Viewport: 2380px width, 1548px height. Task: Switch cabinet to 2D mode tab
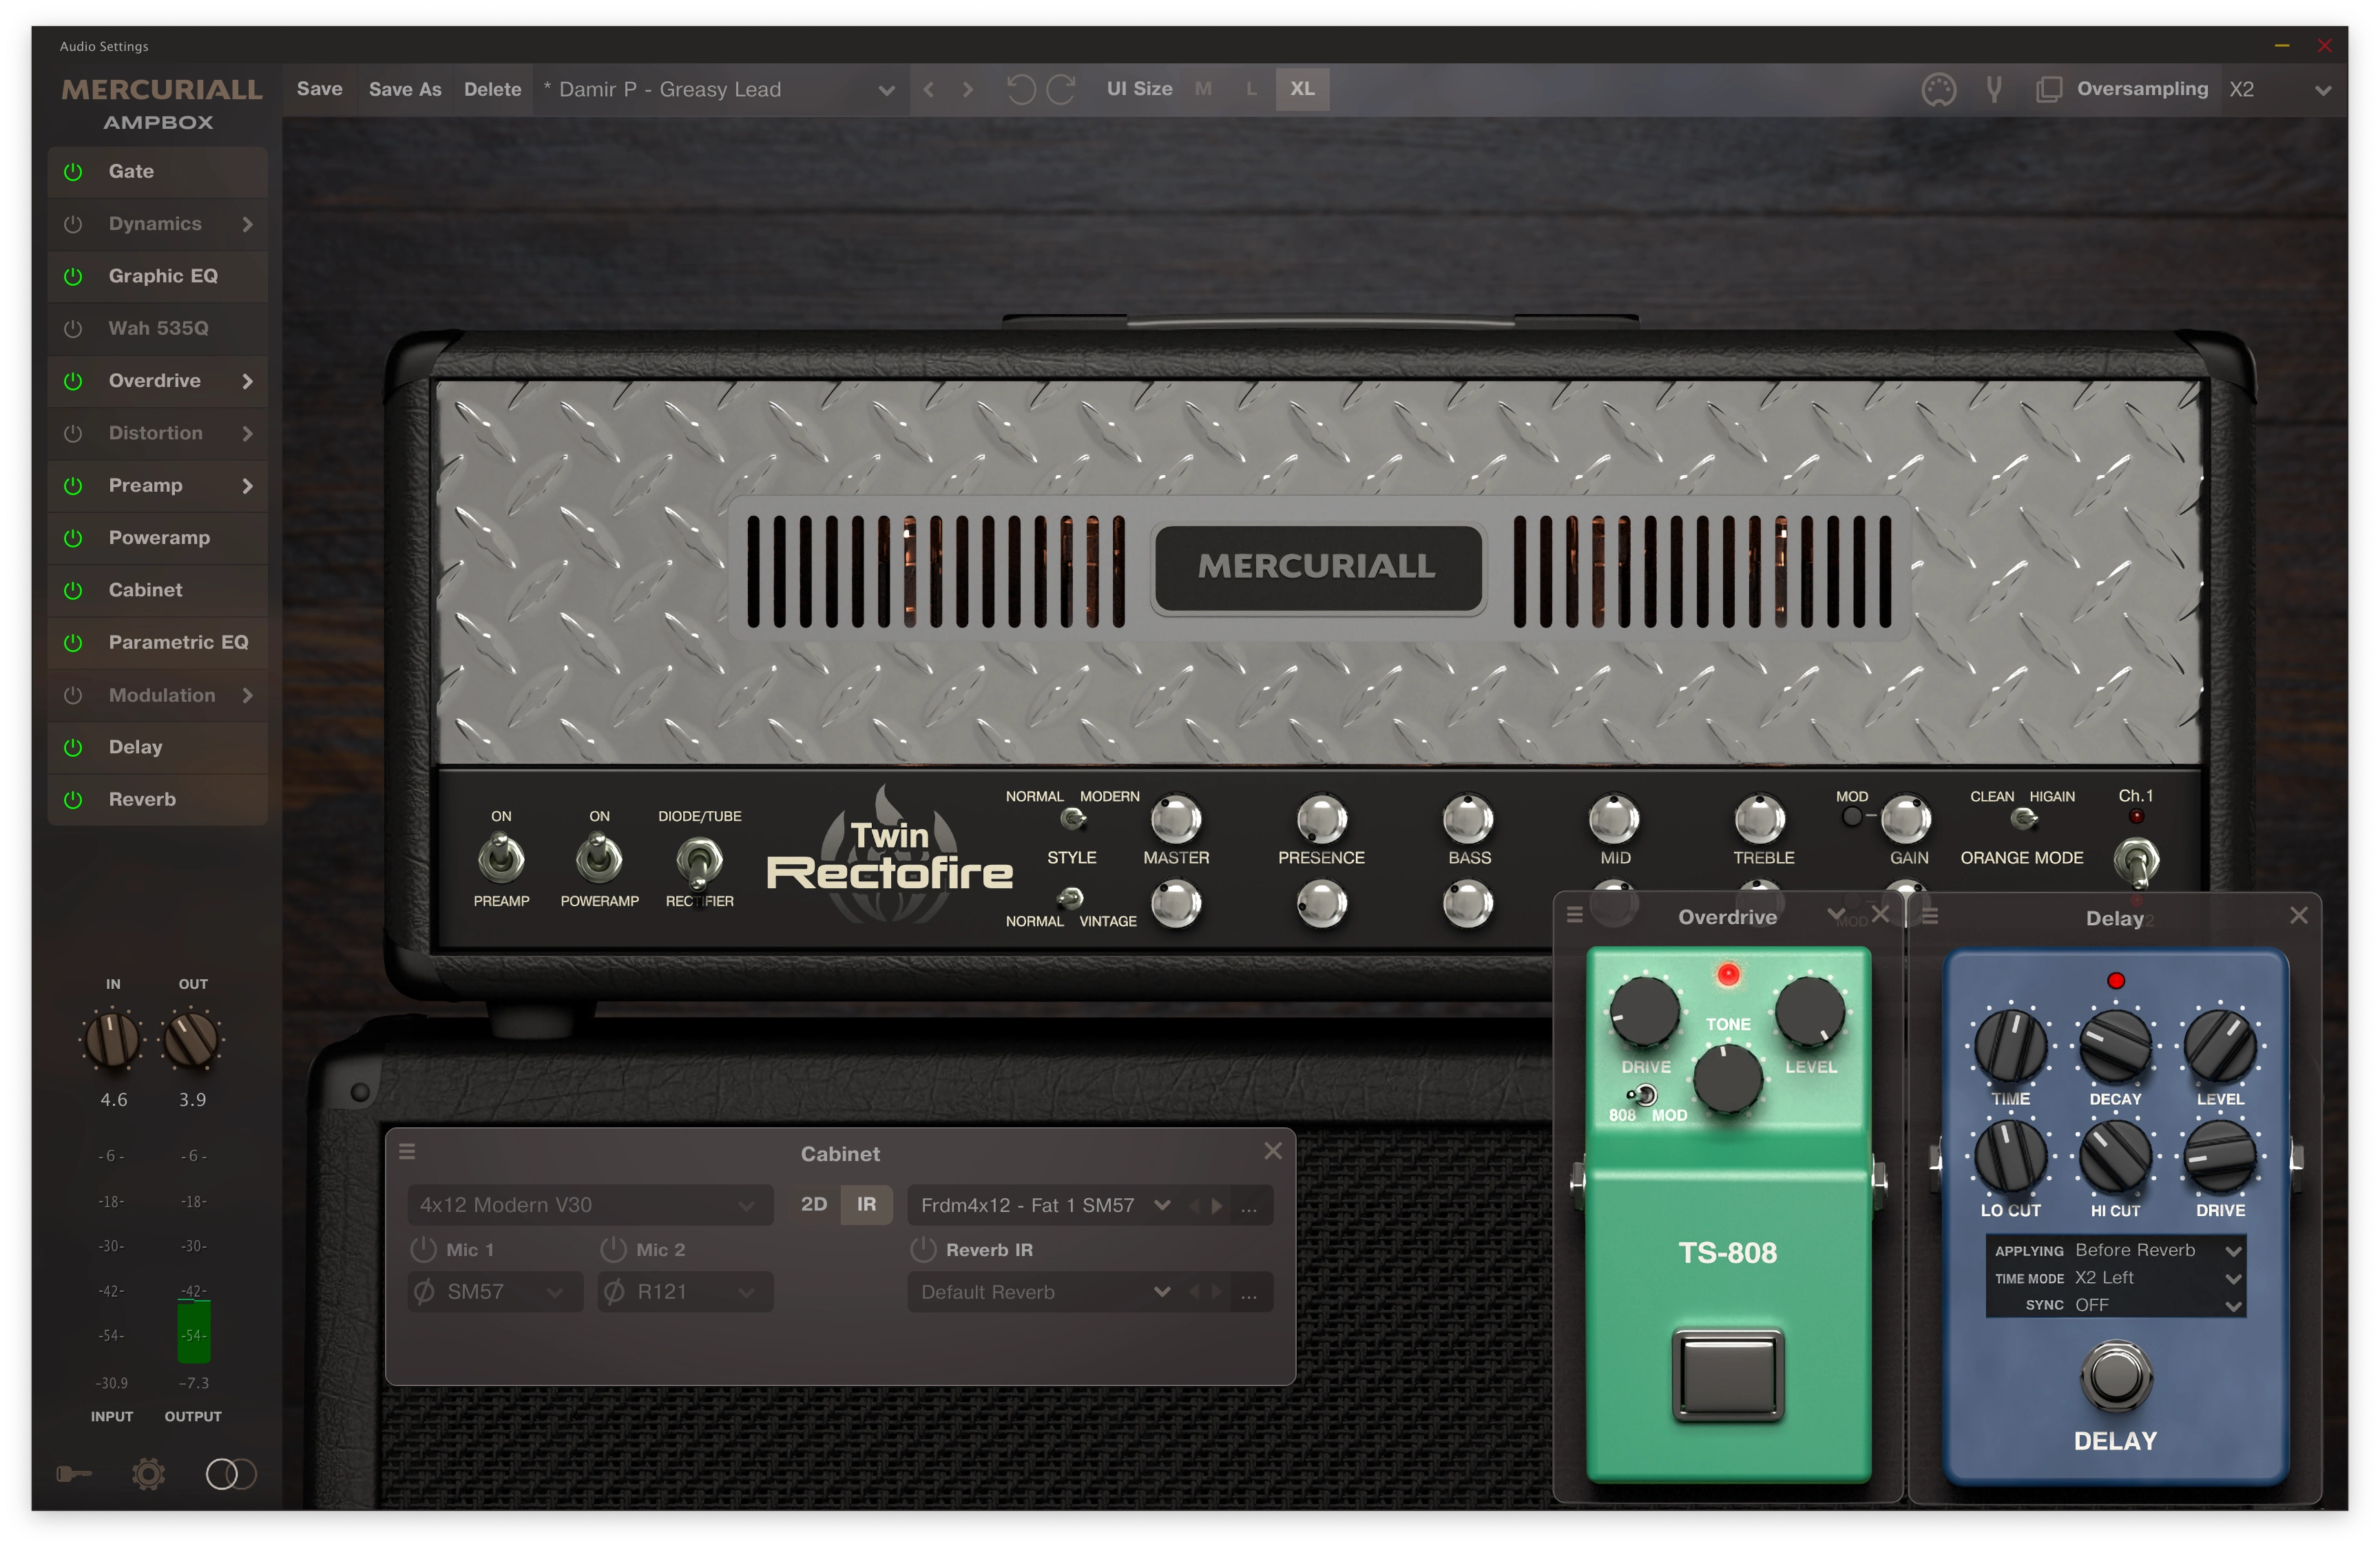point(814,1204)
